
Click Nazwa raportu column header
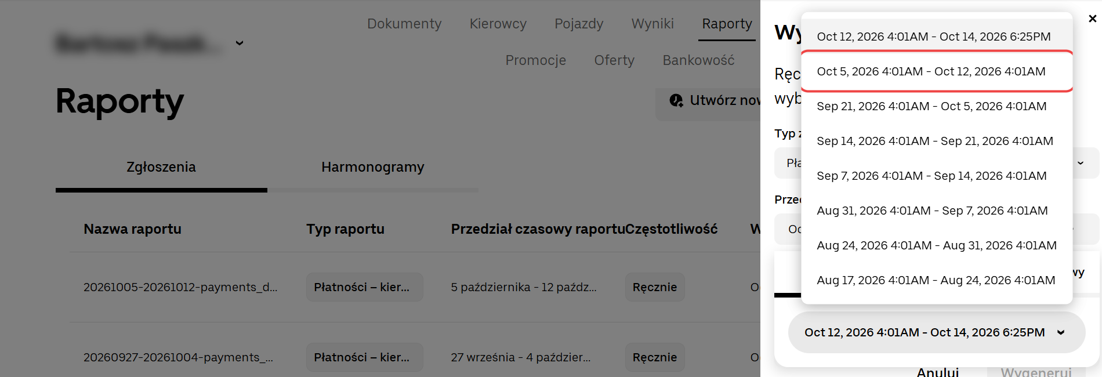[132, 229]
